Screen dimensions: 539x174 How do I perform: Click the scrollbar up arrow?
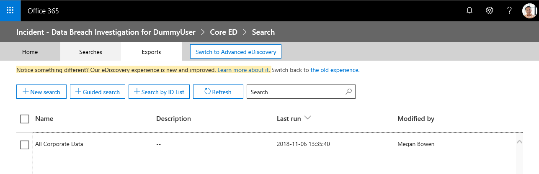tap(520, 142)
